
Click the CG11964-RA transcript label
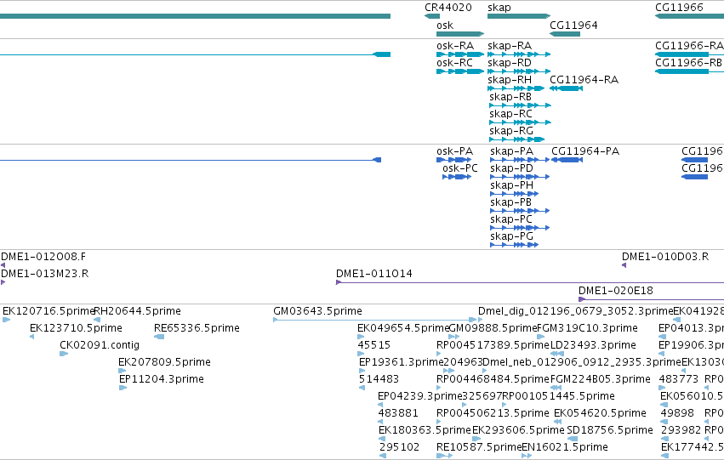click(584, 80)
